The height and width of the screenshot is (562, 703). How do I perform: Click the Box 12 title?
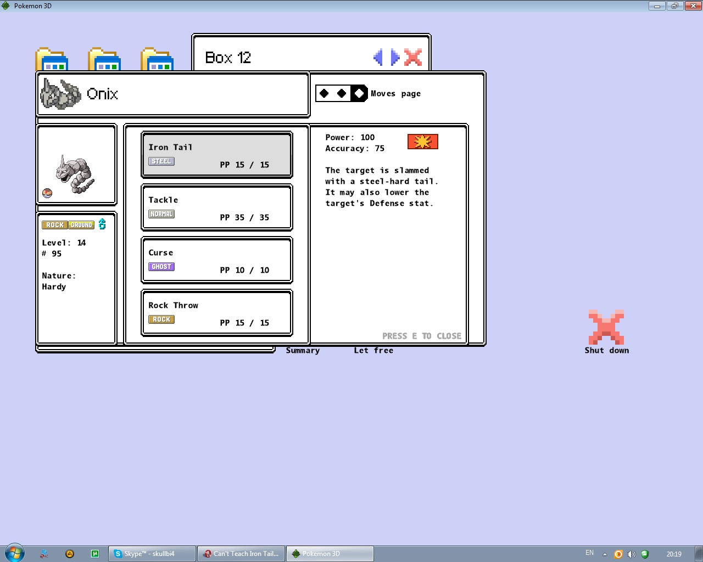(228, 58)
